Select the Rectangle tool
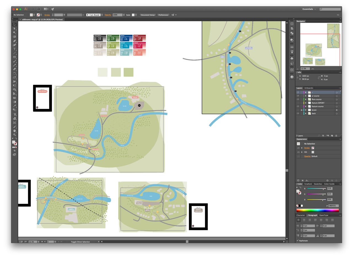Screen dimensions: 353x258 point(15,57)
